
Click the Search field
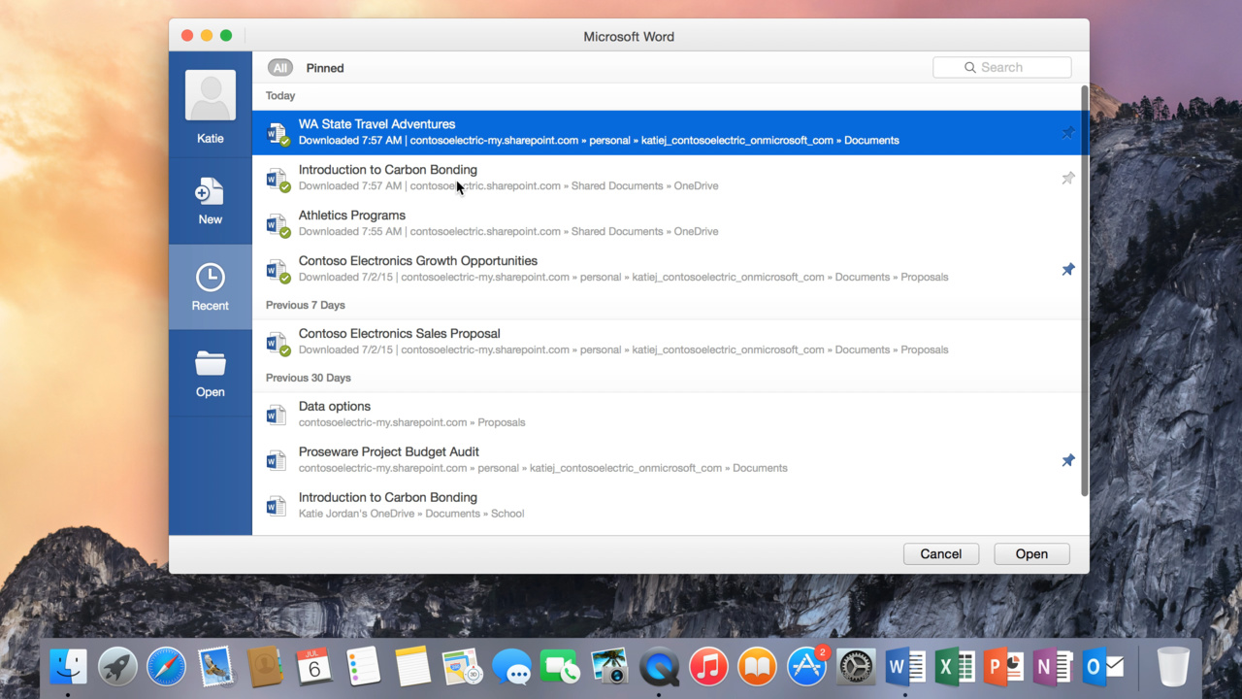point(1002,68)
